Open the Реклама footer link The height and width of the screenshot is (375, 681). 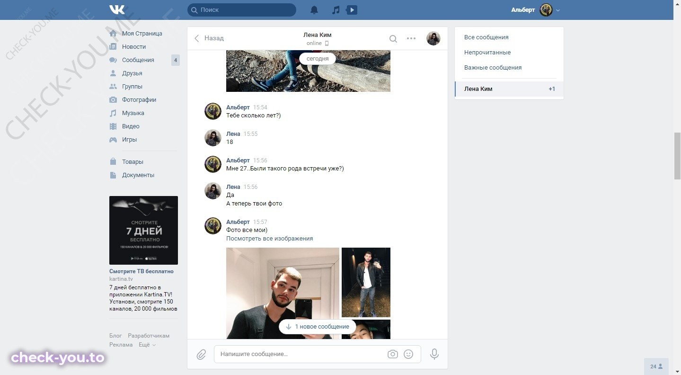(x=121, y=345)
